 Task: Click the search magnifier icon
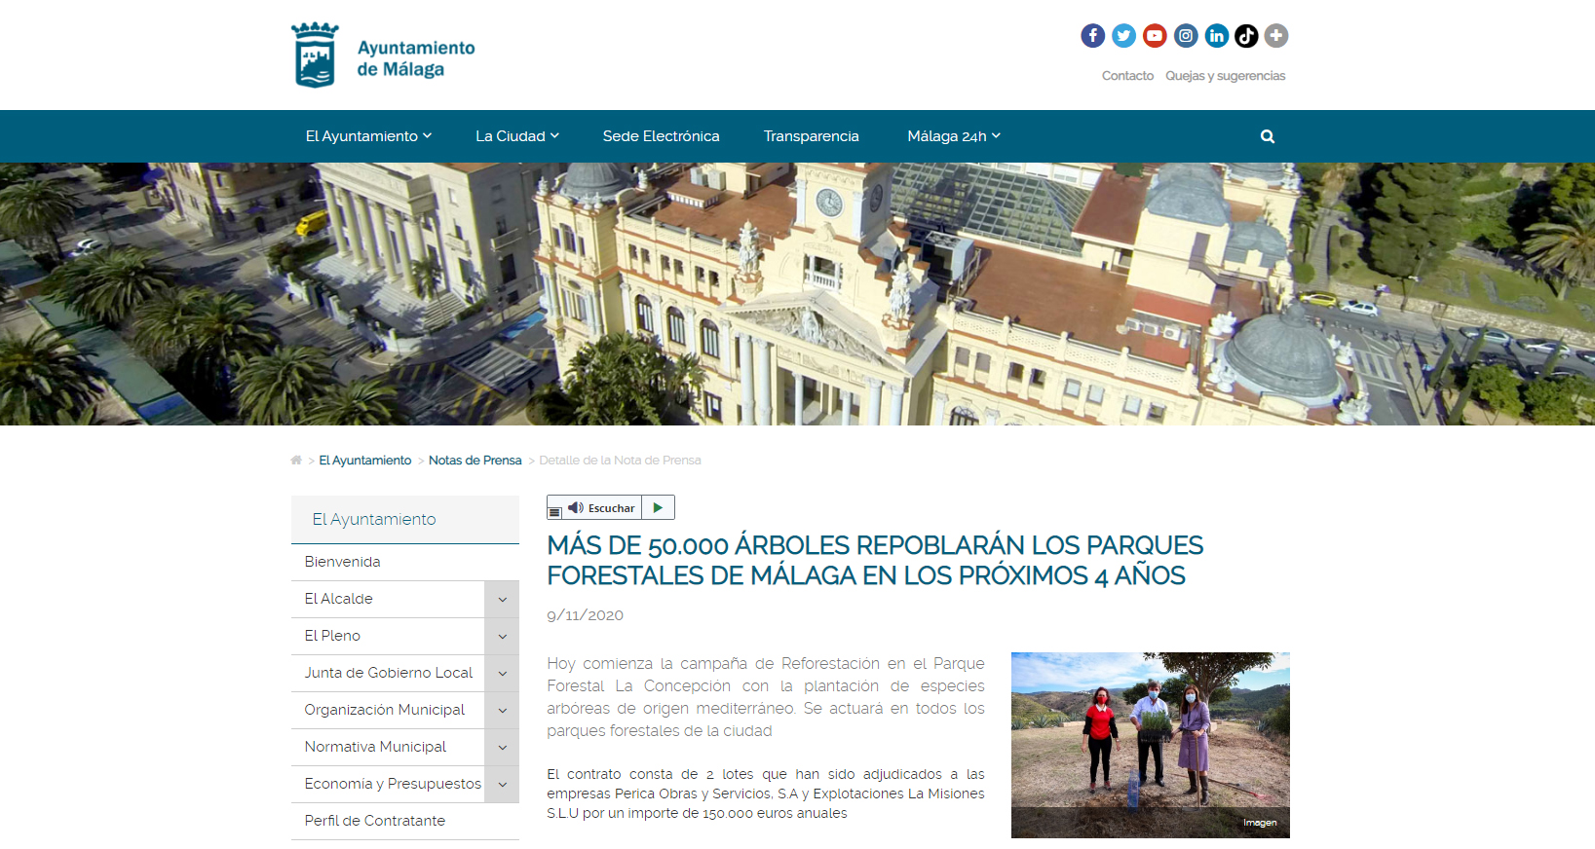coord(1267,136)
